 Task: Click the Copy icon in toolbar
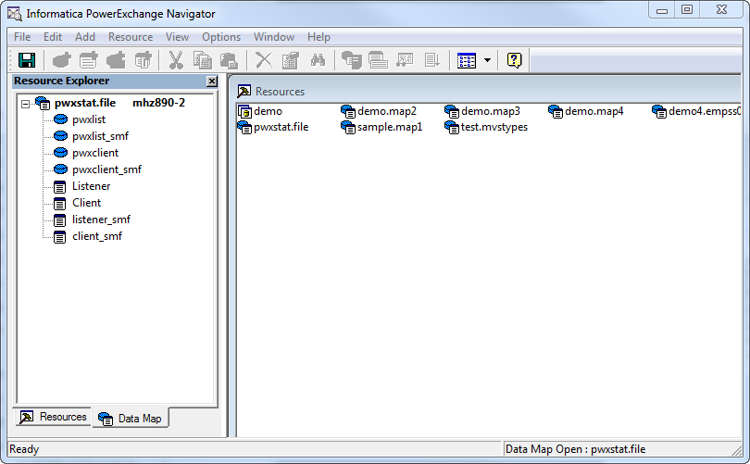click(203, 60)
